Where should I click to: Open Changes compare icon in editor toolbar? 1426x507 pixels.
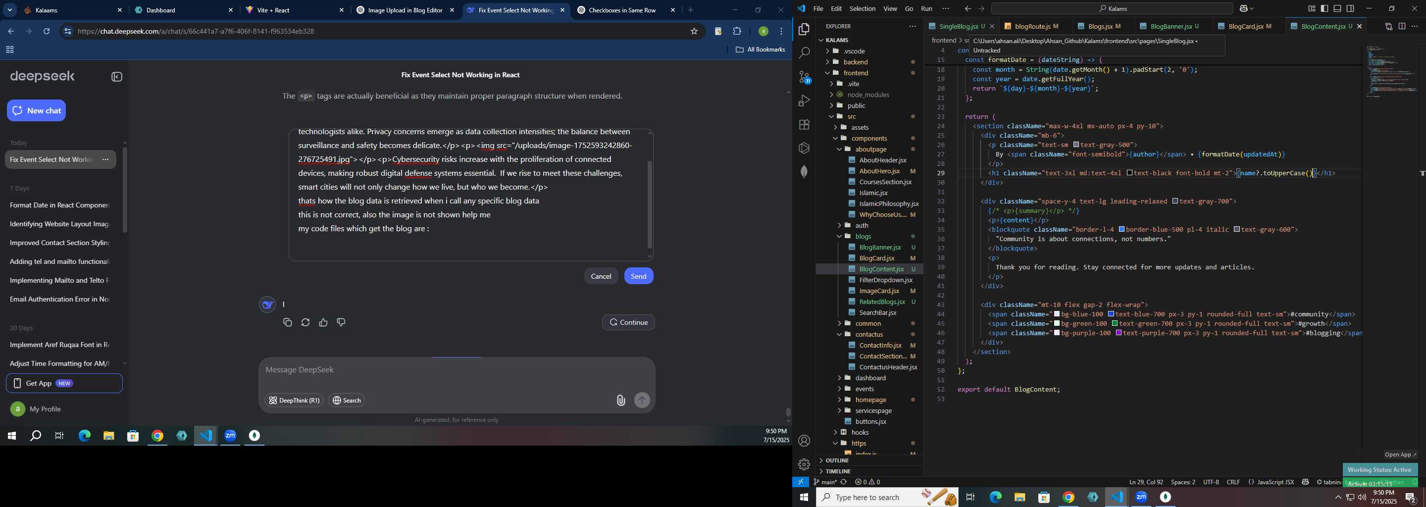pyautogui.click(x=1388, y=27)
